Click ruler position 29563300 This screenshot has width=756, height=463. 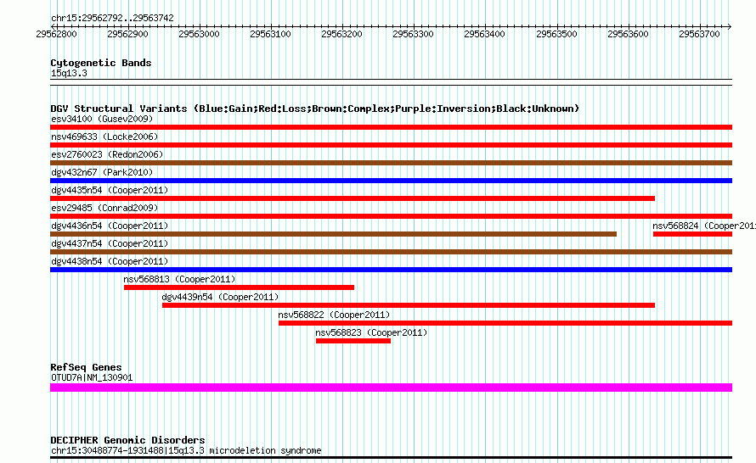tap(413, 34)
